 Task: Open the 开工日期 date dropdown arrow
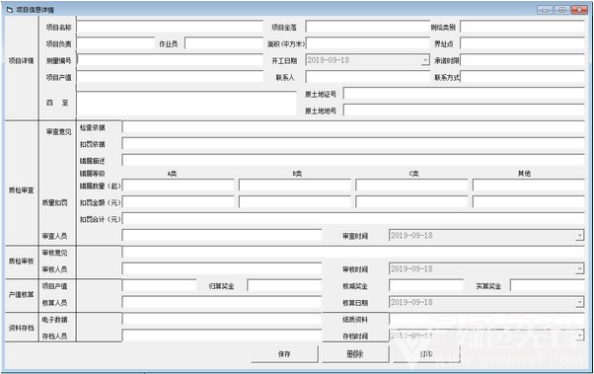pyautogui.click(x=425, y=60)
